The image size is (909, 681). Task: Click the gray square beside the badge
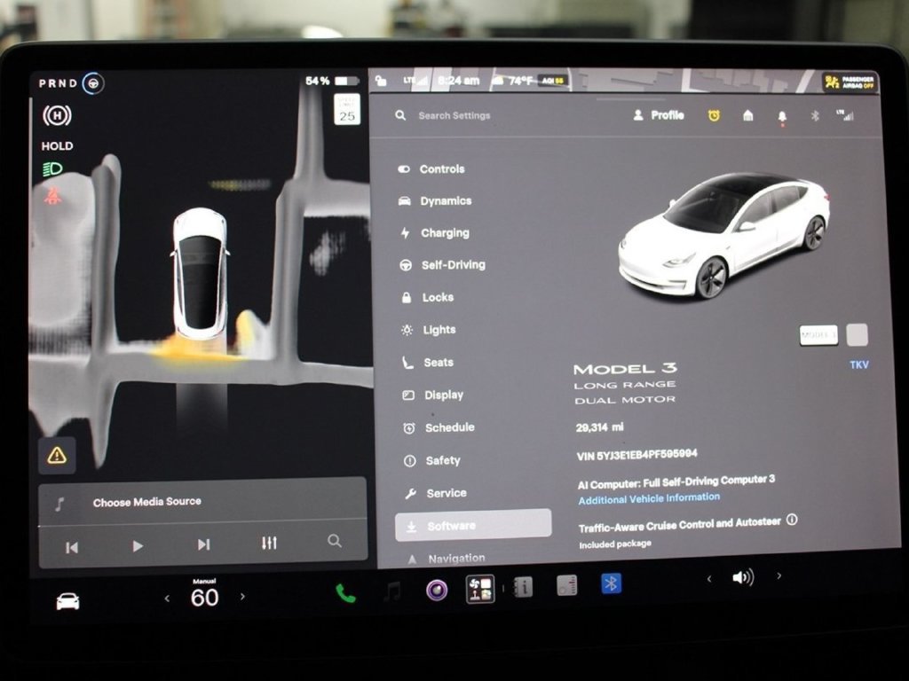pyautogui.click(x=857, y=334)
